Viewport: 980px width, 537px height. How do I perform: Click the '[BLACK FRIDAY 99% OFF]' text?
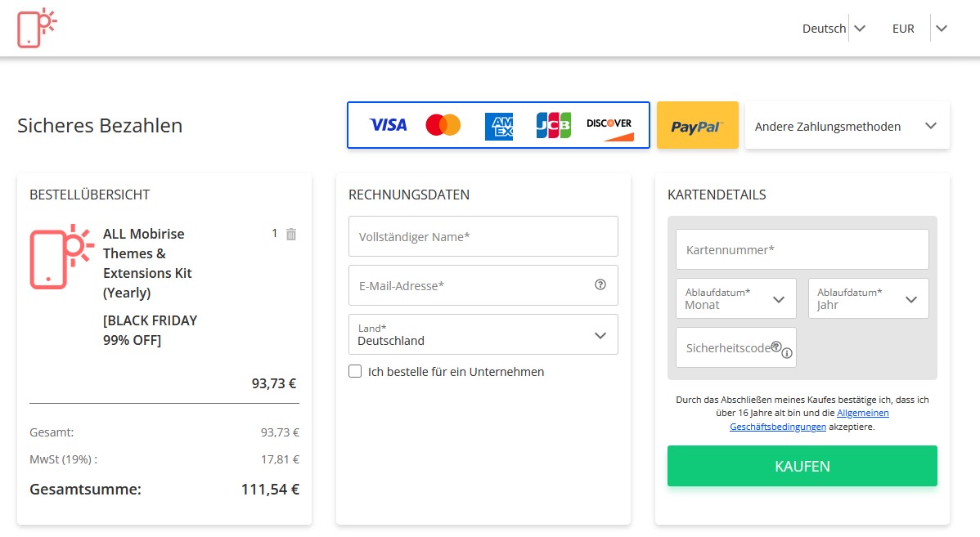tap(150, 330)
